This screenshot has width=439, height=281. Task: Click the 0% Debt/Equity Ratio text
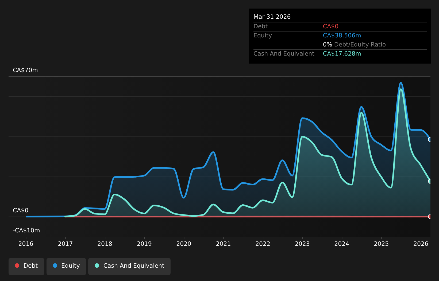[x=354, y=45]
